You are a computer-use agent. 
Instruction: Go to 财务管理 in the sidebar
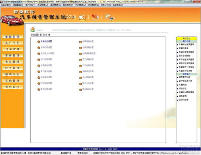click(x=12, y=68)
